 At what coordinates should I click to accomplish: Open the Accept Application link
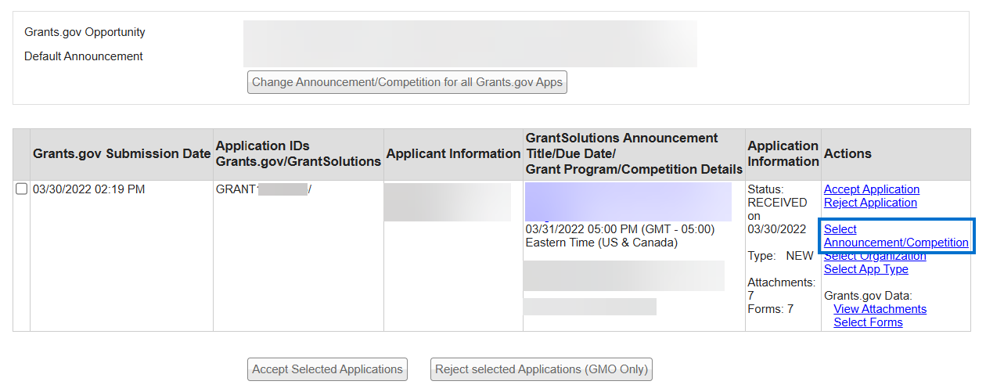pos(871,189)
